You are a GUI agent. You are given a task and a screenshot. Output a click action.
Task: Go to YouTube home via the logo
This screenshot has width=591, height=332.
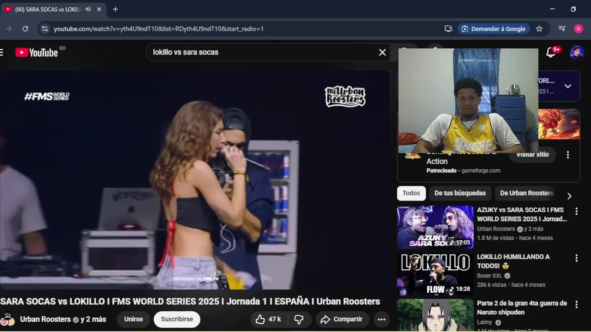[36, 52]
